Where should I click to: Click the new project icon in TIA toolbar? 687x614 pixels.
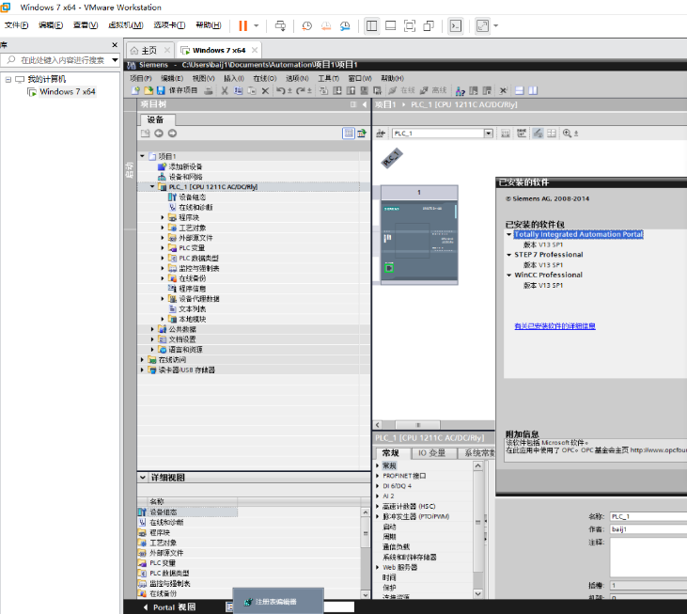click(x=135, y=90)
